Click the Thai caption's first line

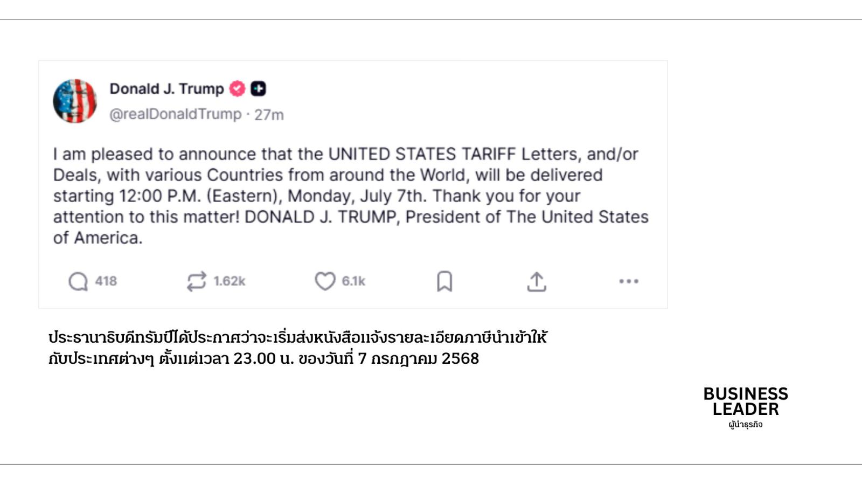tap(297, 337)
